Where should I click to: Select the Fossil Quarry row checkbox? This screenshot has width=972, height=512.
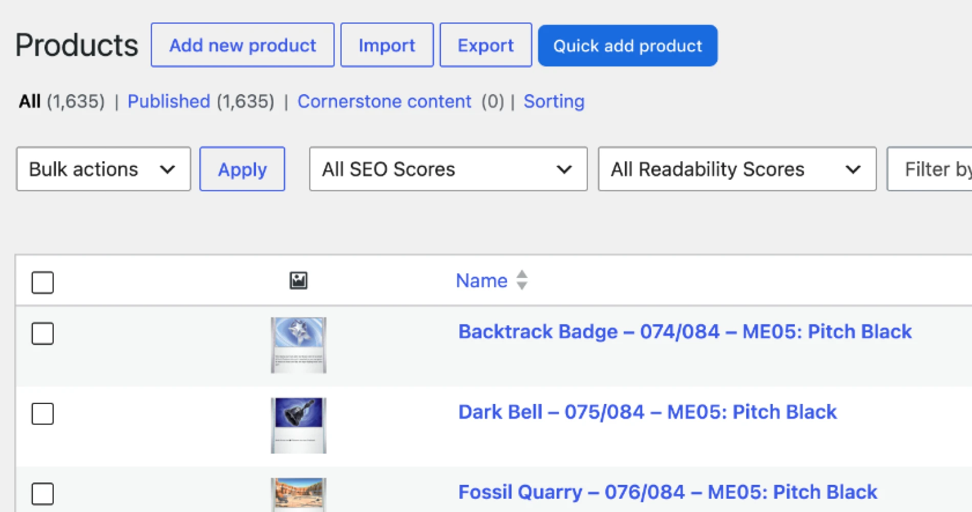point(43,494)
